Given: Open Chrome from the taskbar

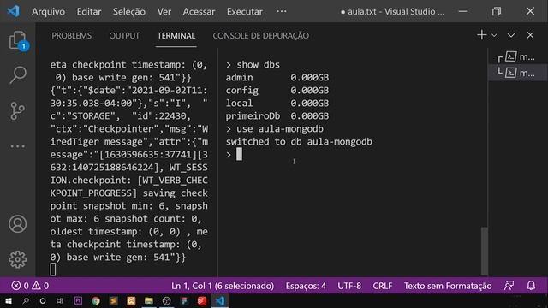Looking at the screenshot, I should click(95, 300).
